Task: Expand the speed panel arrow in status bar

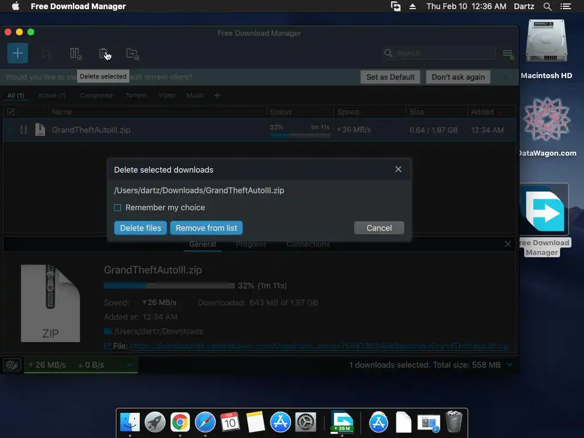Action: click(x=129, y=365)
